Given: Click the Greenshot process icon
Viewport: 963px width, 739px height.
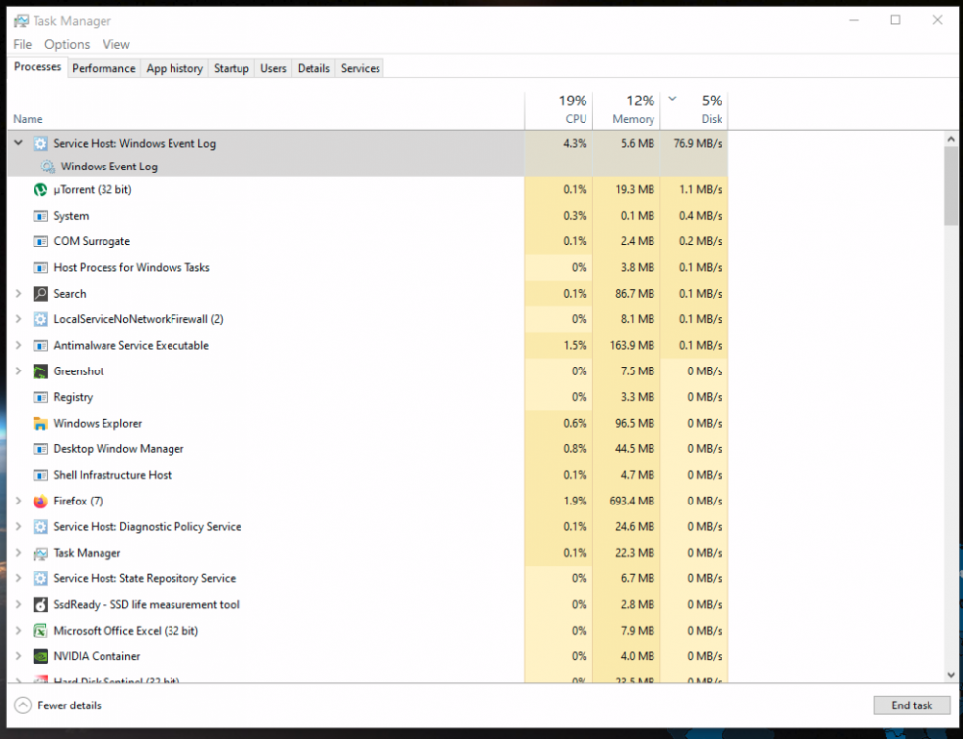Looking at the screenshot, I should (40, 371).
